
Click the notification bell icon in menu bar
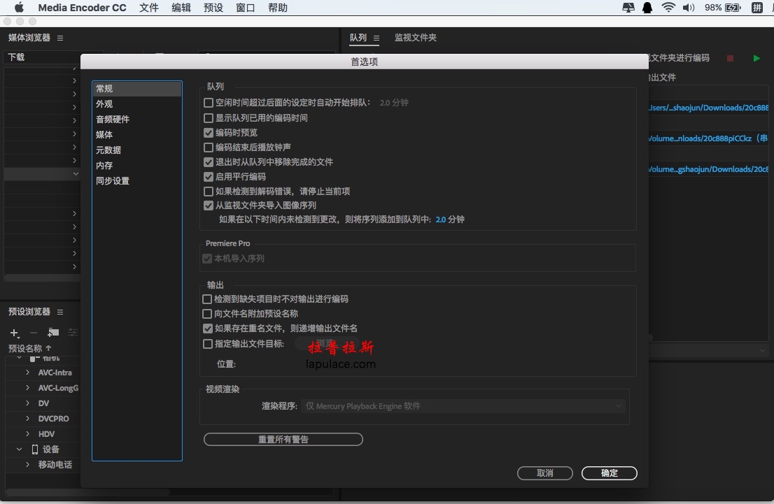tap(647, 8)
